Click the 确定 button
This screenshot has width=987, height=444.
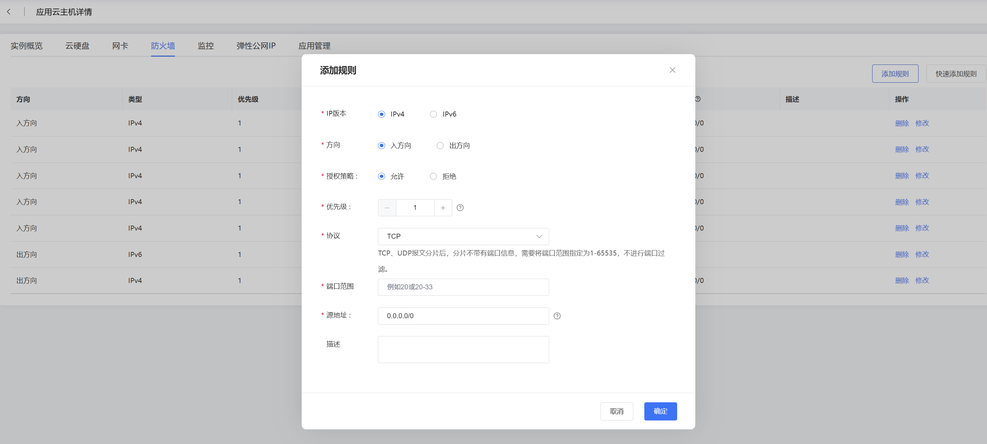pos(660,411)
